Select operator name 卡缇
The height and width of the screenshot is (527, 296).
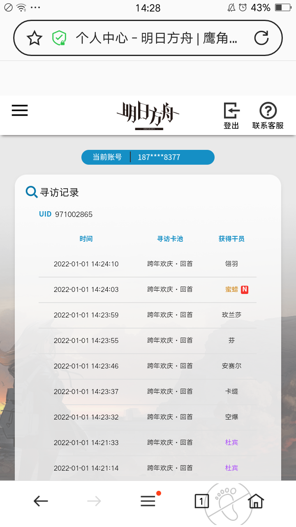(x=231, y=392)
